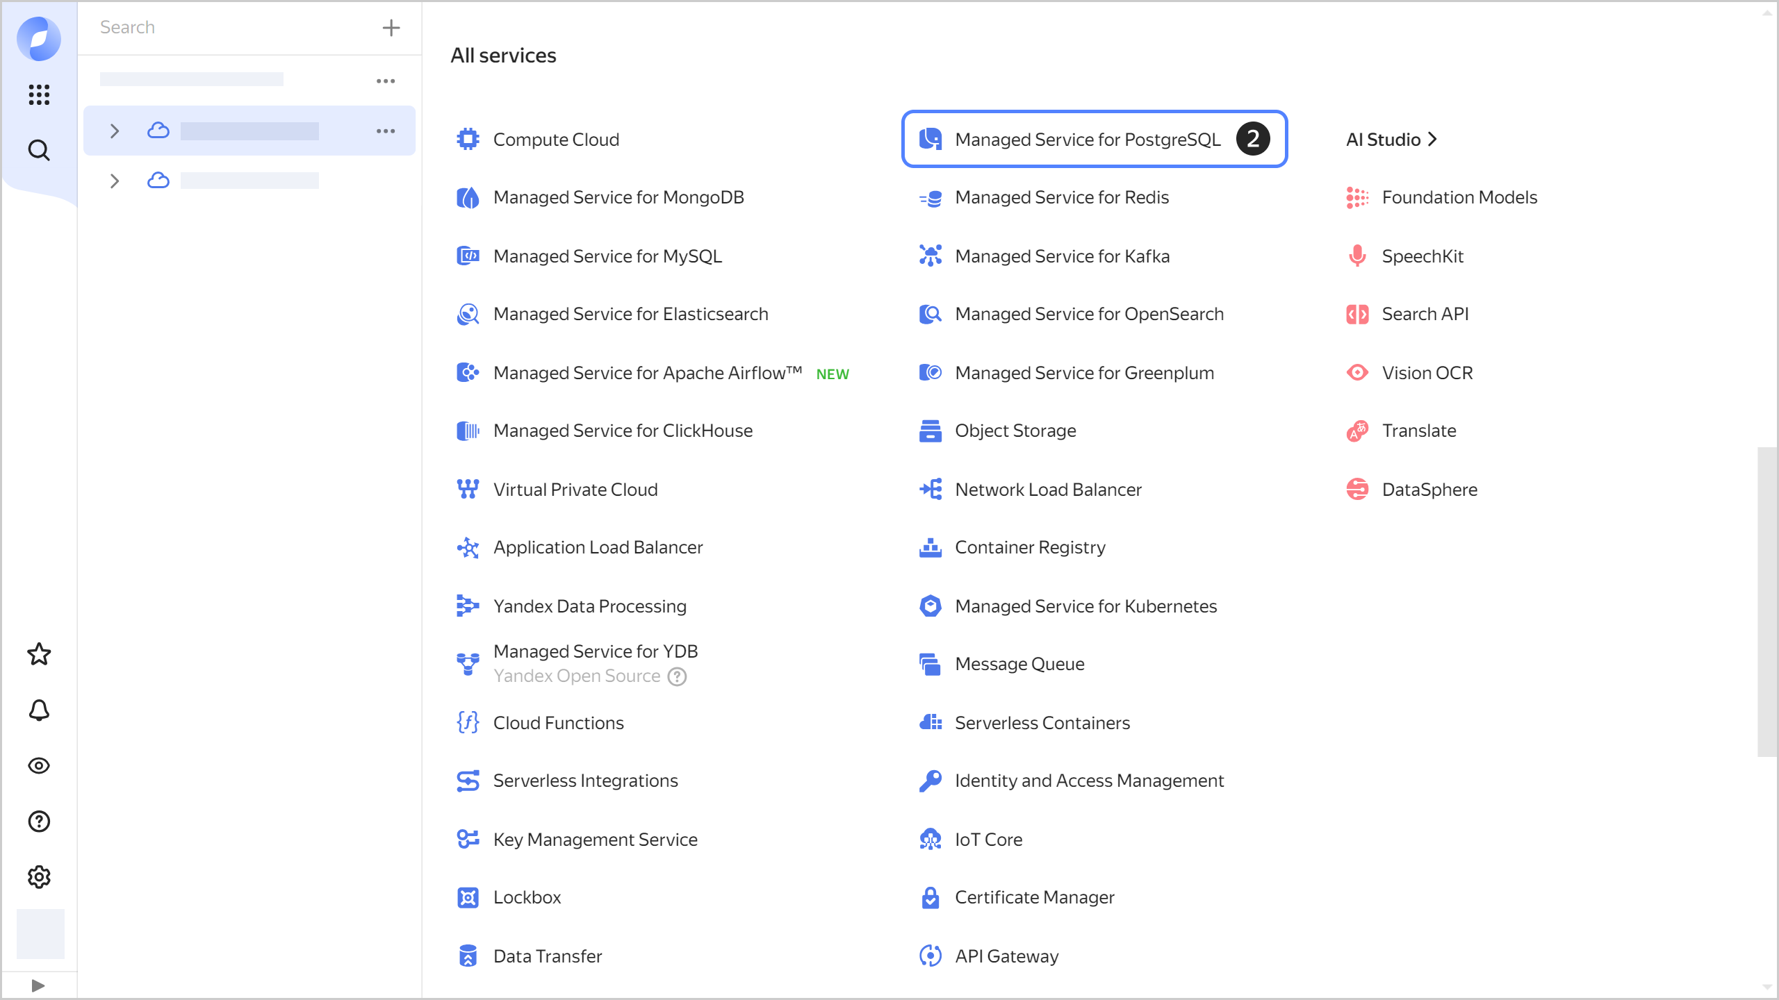This screenshot has width=1779, height=1000.
Task: Expand the second cloud tree item
Action: 115,181
